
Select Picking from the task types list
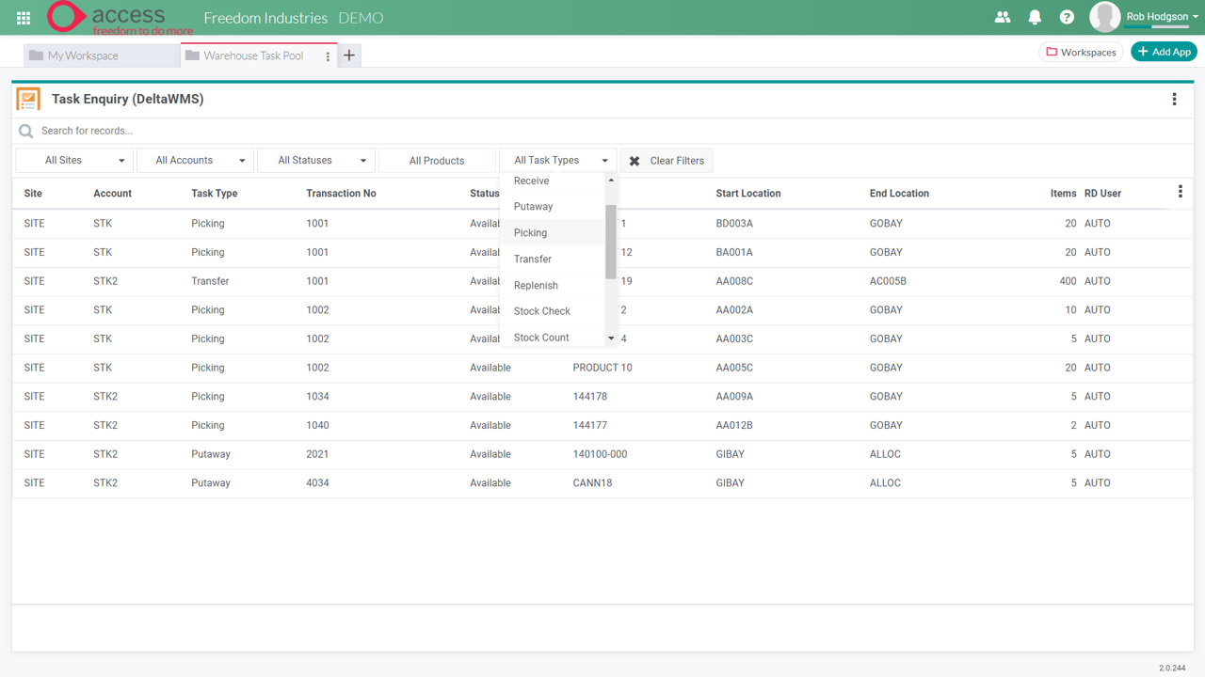[x=530, y=232]
